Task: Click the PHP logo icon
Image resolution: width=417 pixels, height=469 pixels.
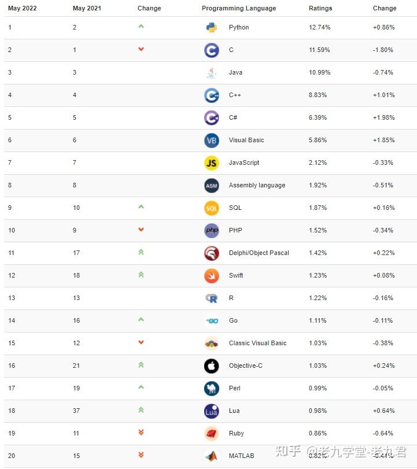Action: [212, 230]
